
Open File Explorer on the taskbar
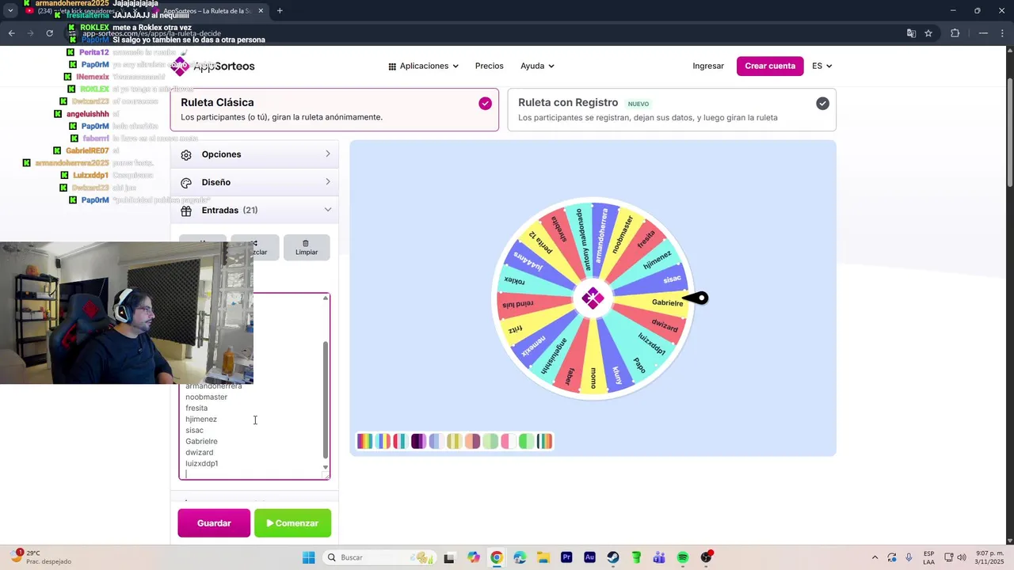tap(543, 557)
